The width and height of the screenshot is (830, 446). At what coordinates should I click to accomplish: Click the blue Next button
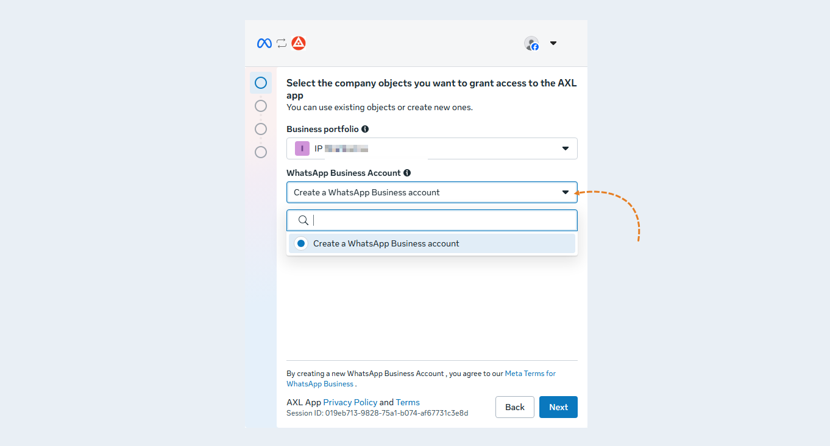[558, 407]
